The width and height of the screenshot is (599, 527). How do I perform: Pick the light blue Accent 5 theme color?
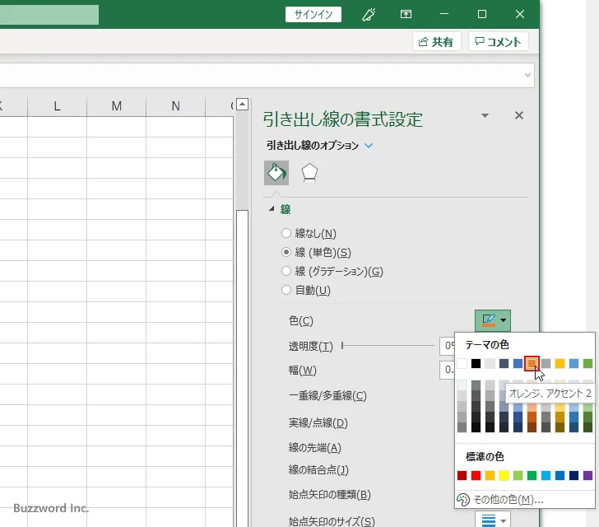point(573,363)
